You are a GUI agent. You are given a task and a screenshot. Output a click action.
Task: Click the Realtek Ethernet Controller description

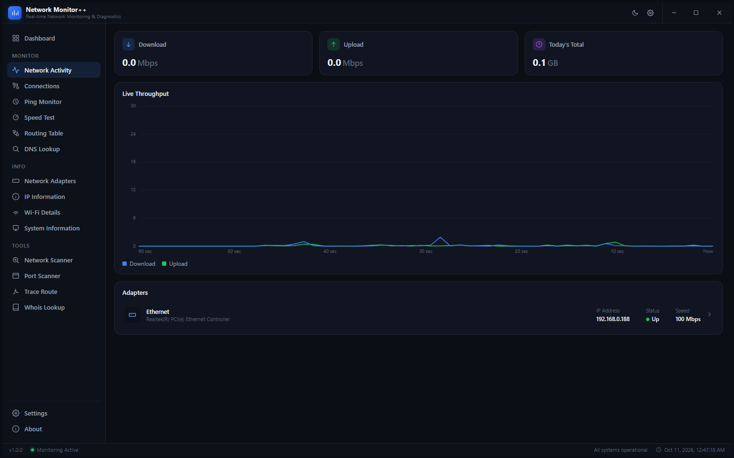(188, 319)
